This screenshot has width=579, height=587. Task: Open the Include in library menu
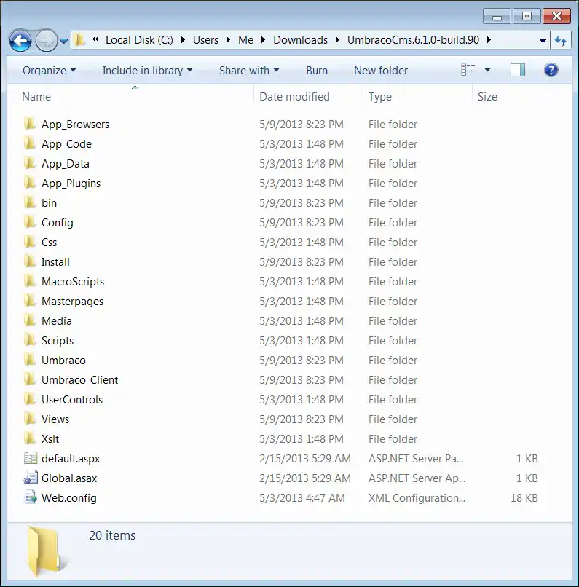[x=147, y=71]
